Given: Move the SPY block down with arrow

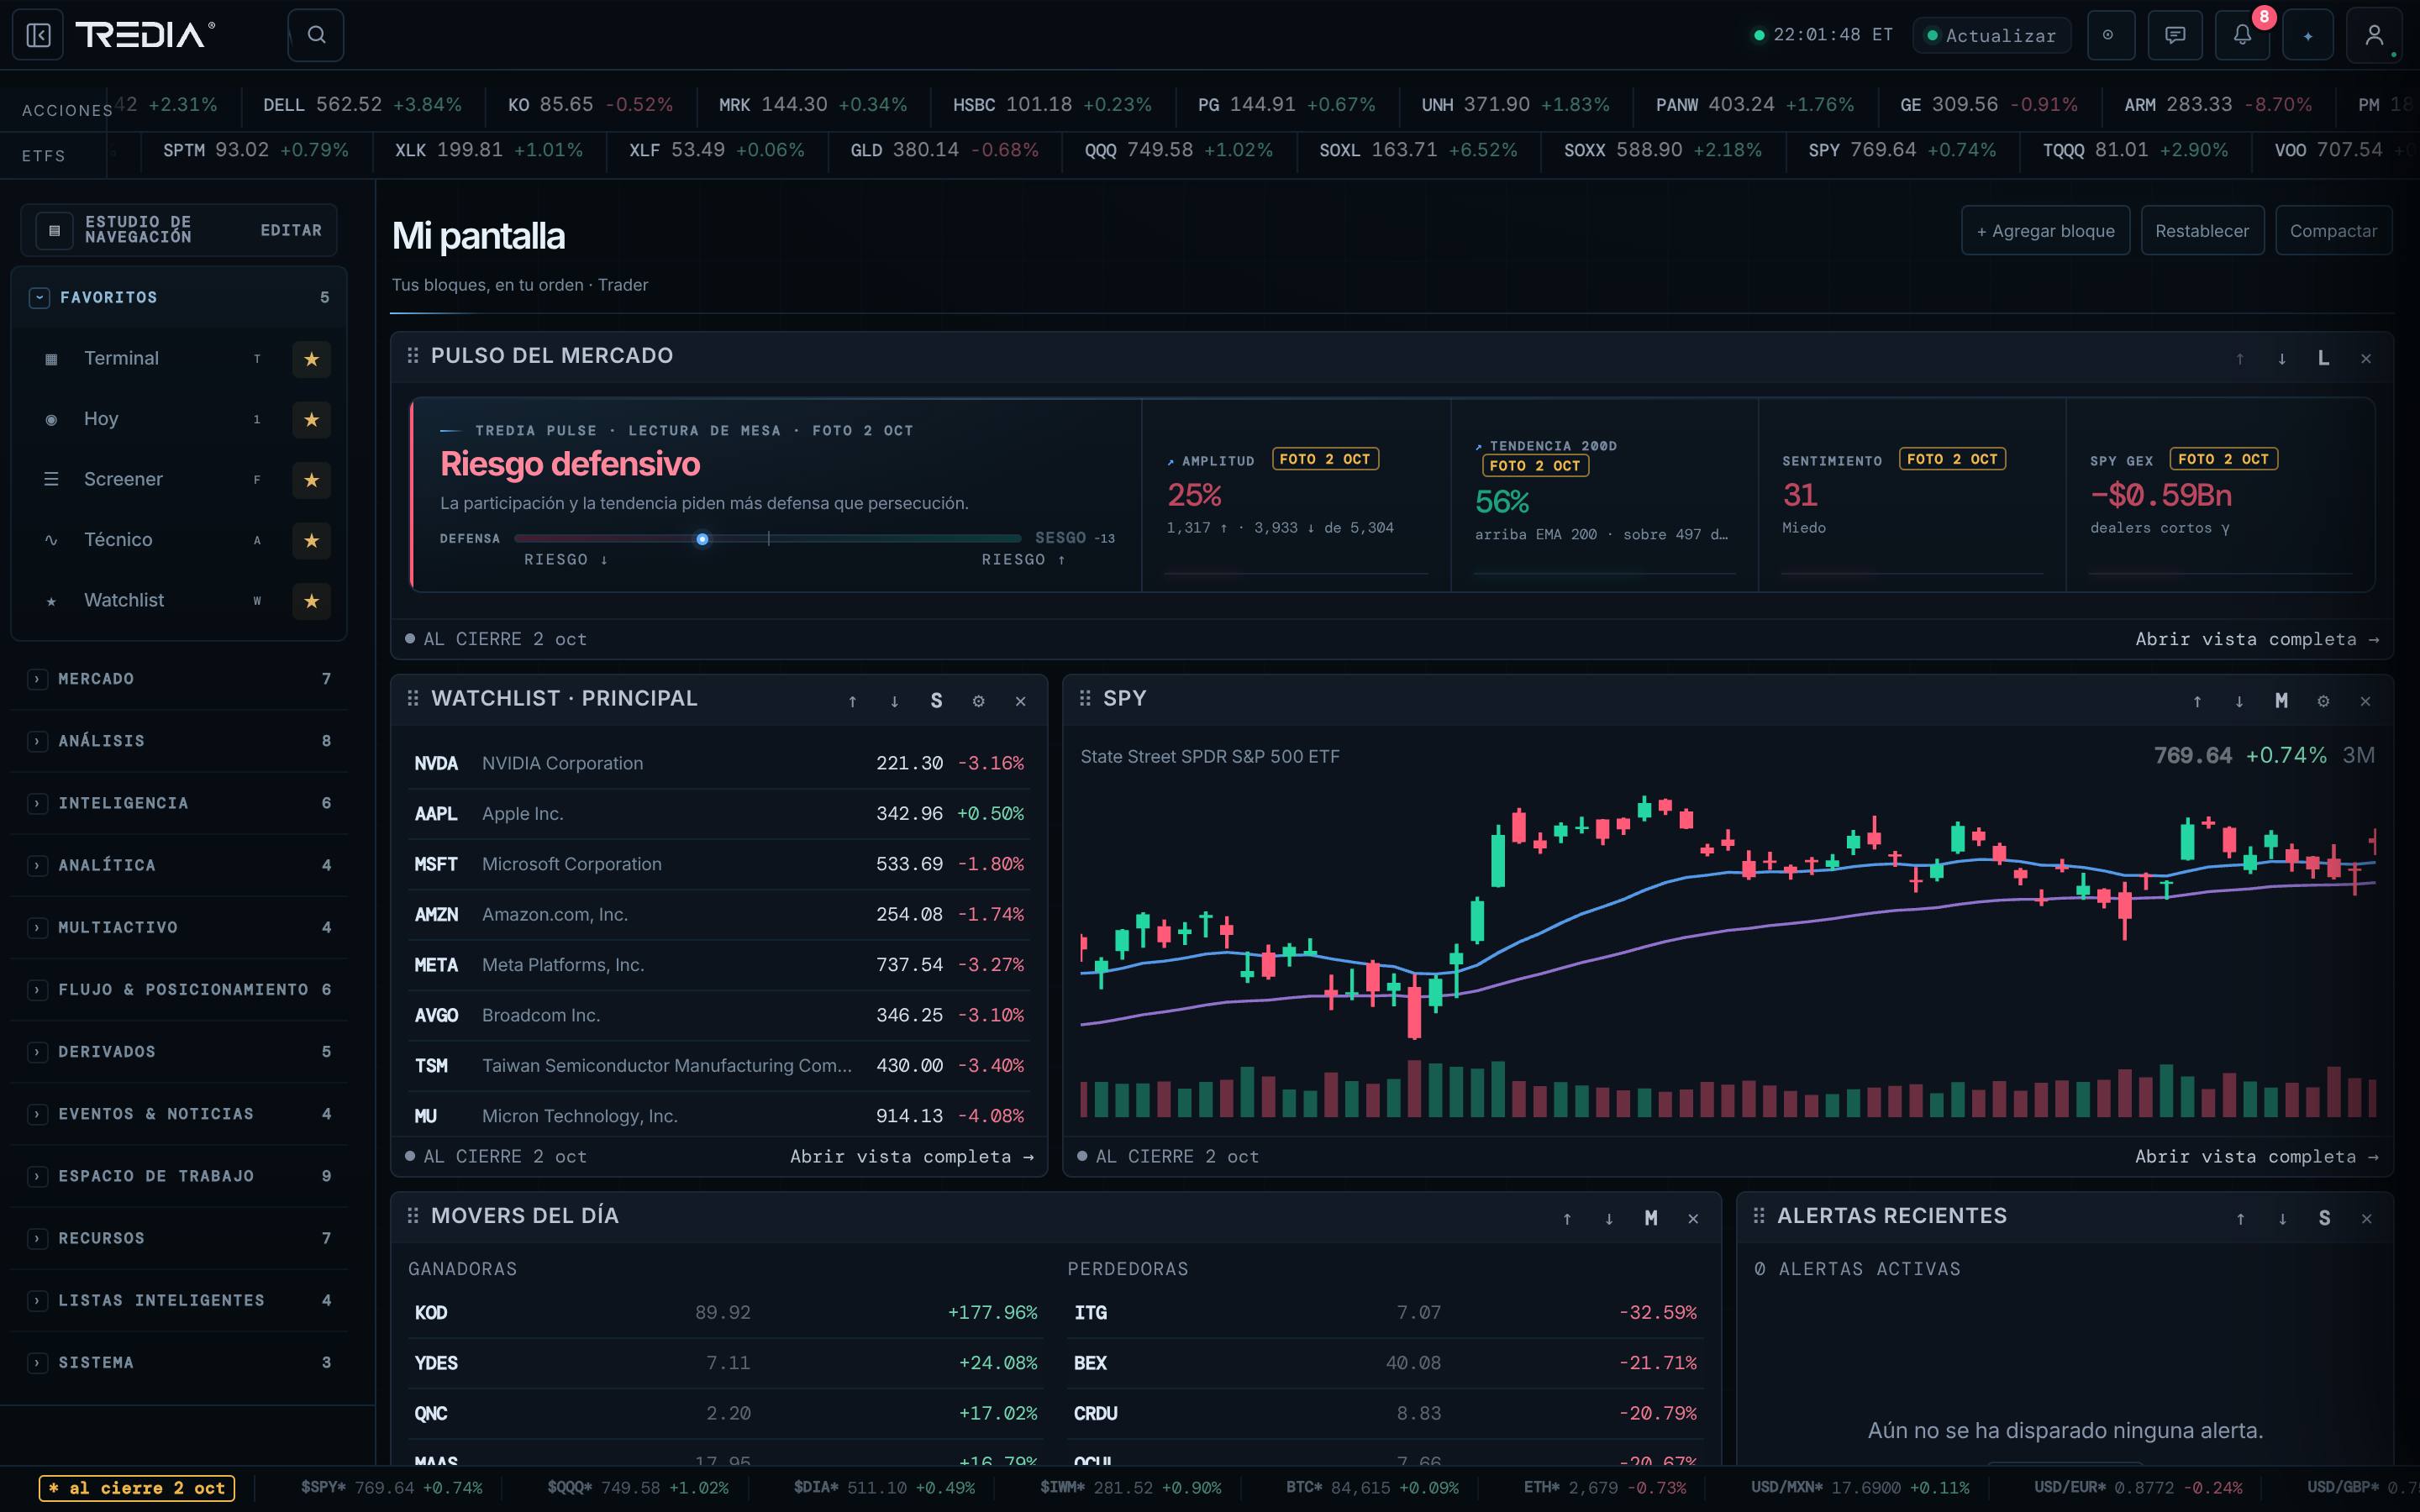Looking at the screenshot, I should [2239, 701].
